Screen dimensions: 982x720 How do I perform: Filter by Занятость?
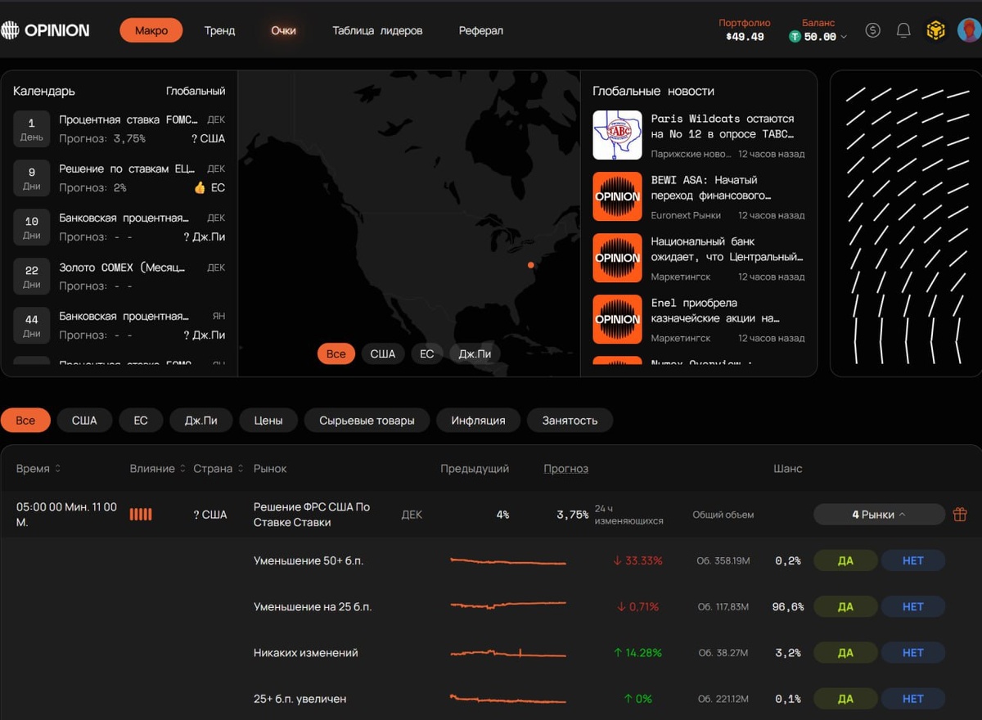click(x=570, y=421)
